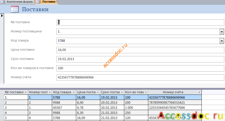Click price cell 8,30
This screenshot has height=121, width=225.
(x=88, y=113)
